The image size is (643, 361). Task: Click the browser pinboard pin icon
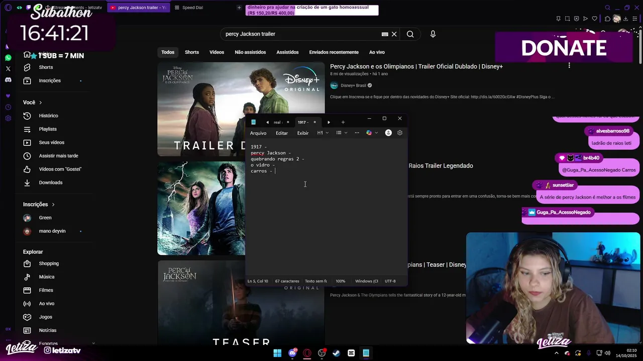[558, 19]
